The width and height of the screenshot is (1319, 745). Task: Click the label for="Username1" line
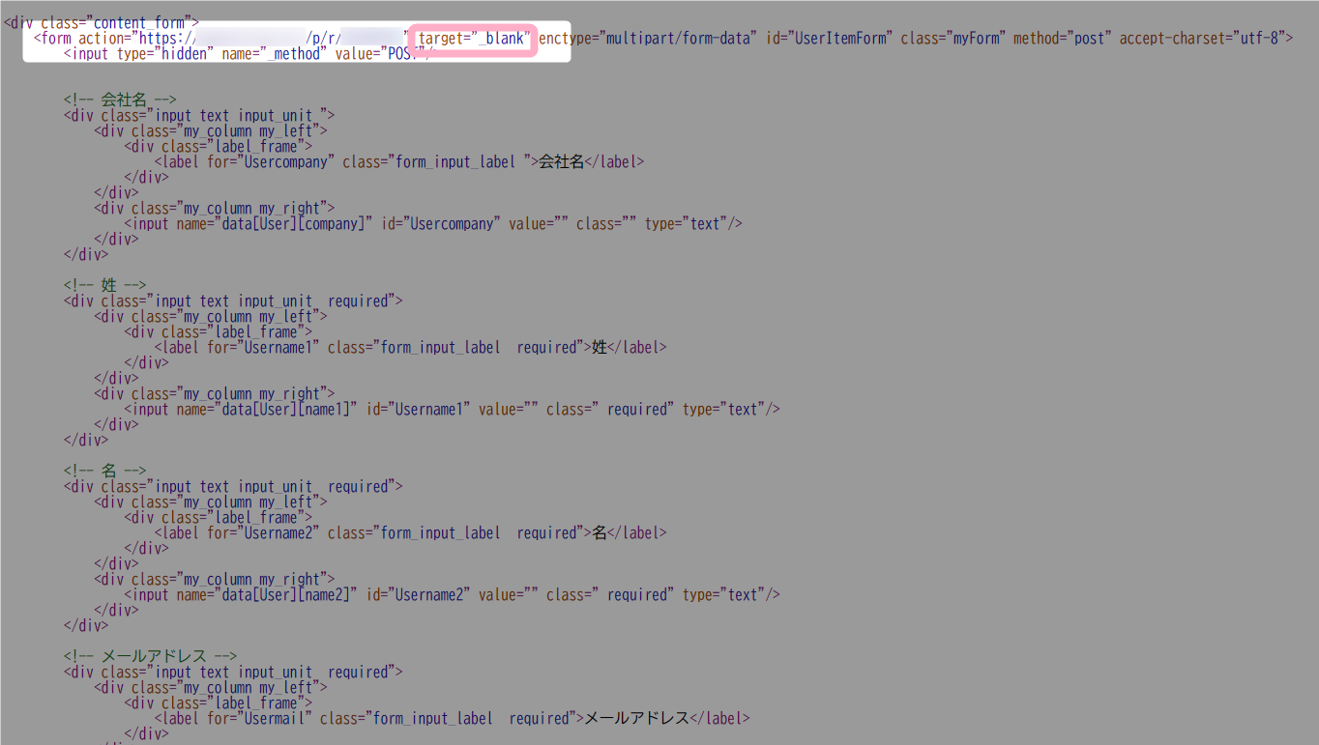[410, 348]
